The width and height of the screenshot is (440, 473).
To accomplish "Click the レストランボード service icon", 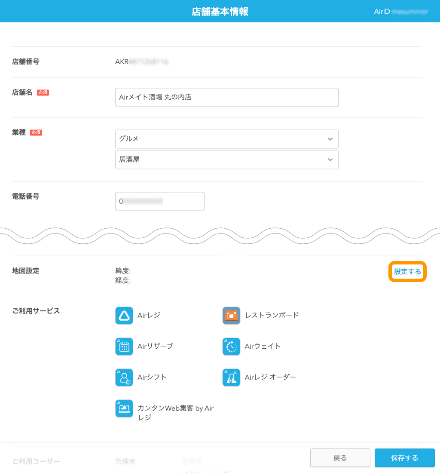I will [231, 315].
